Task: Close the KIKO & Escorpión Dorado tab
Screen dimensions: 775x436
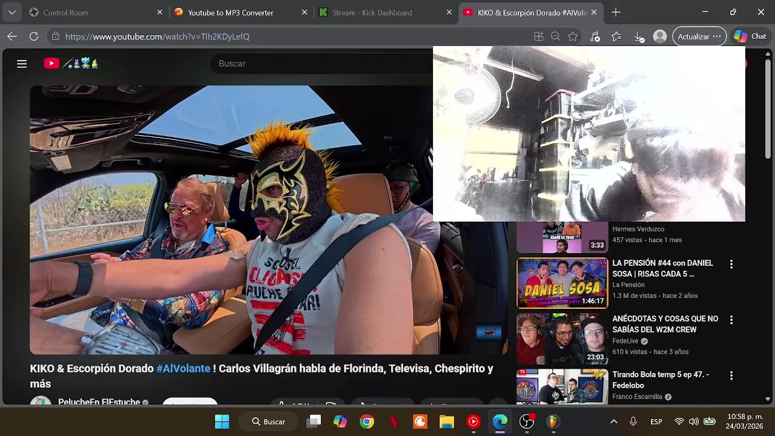Action: (594, 12)
